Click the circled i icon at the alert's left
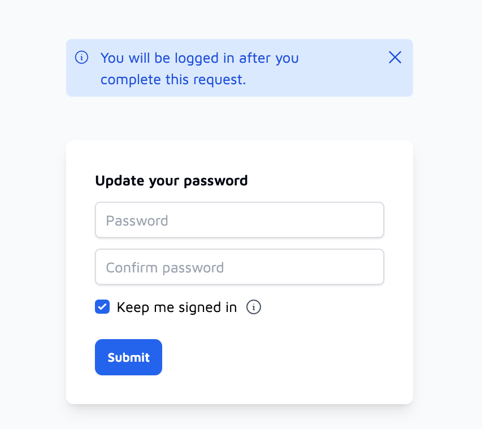Viewport: 482px width, 429px height. (81, 58)
